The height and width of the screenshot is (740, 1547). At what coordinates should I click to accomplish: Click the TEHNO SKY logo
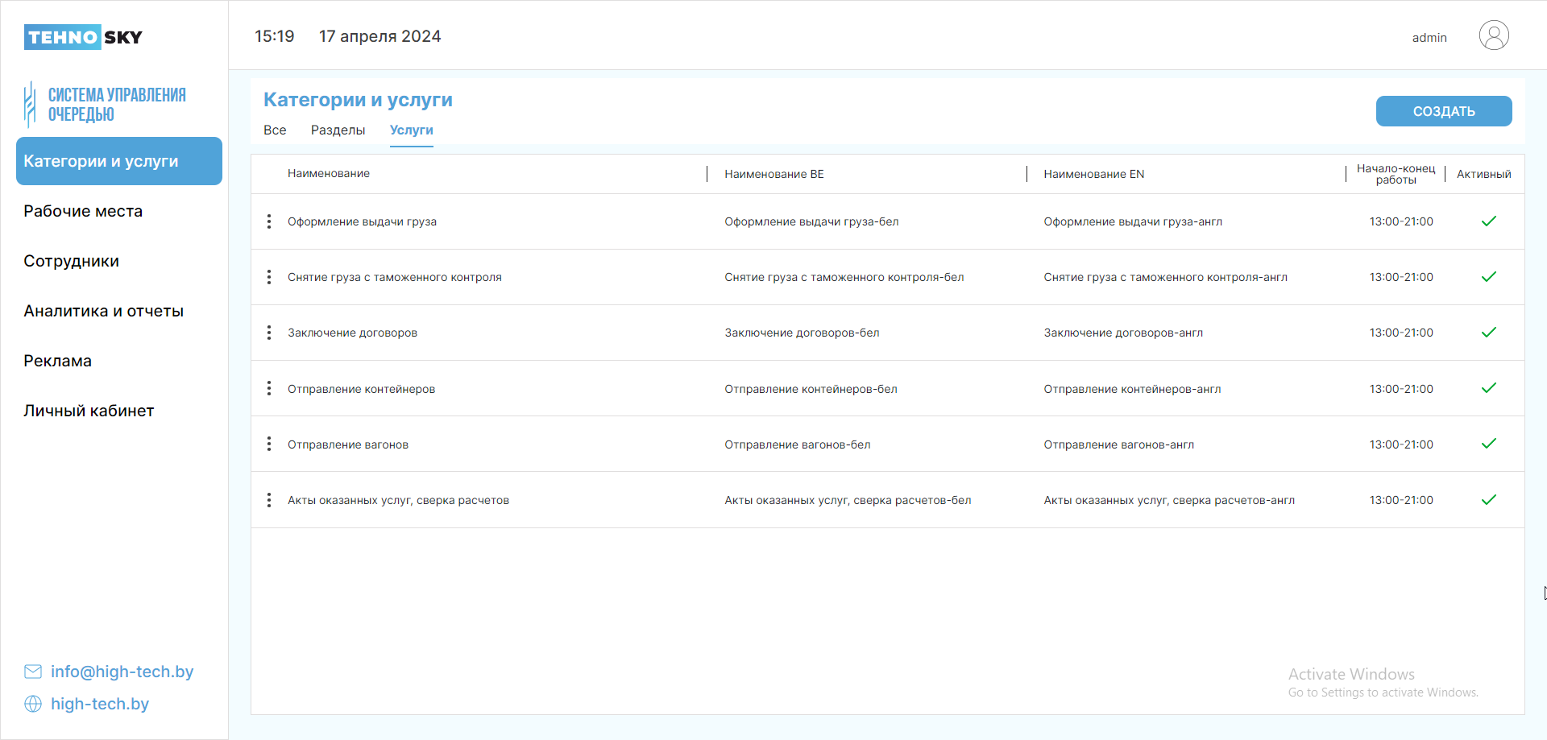(x=83, y=37)
